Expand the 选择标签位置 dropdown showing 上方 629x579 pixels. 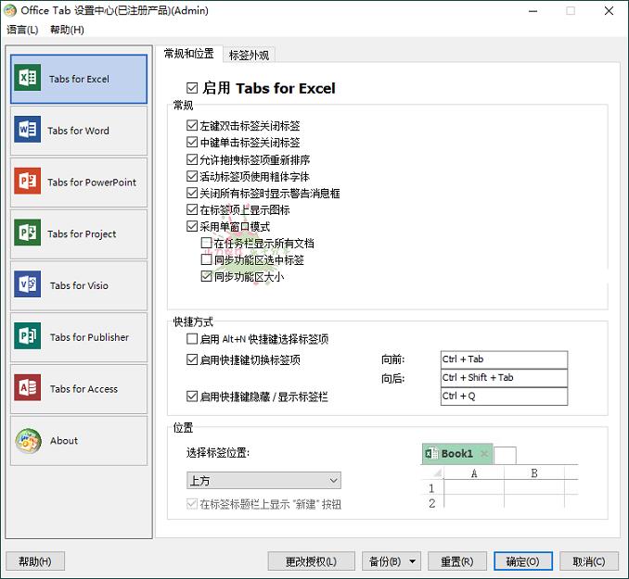point(263,480)
